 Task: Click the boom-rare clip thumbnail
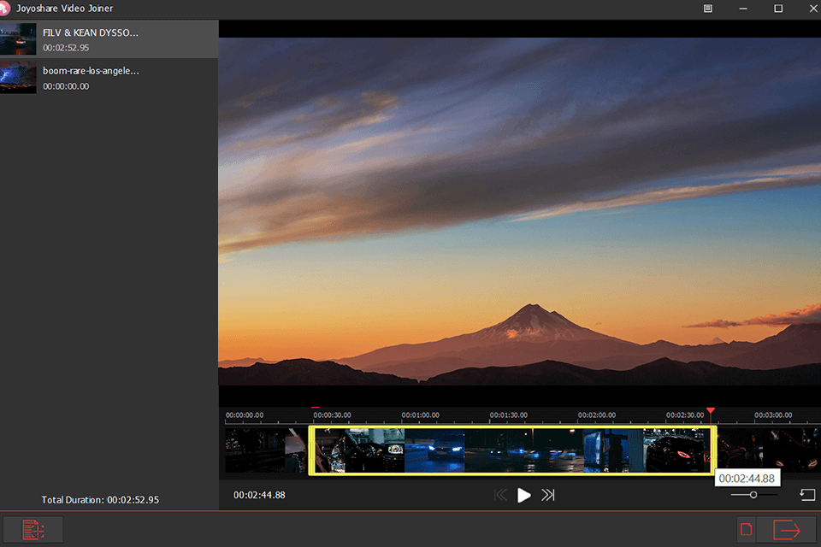18,76
